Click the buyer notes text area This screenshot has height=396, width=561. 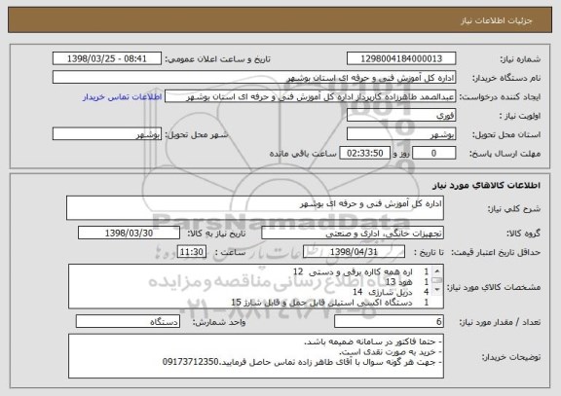tap(256, 356)
